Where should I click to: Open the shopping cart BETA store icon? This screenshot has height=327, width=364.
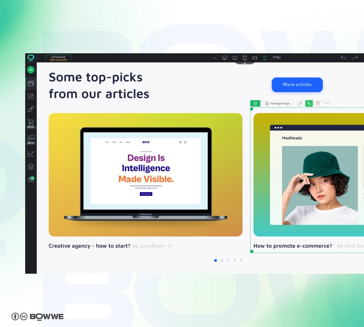coord(31,124)
